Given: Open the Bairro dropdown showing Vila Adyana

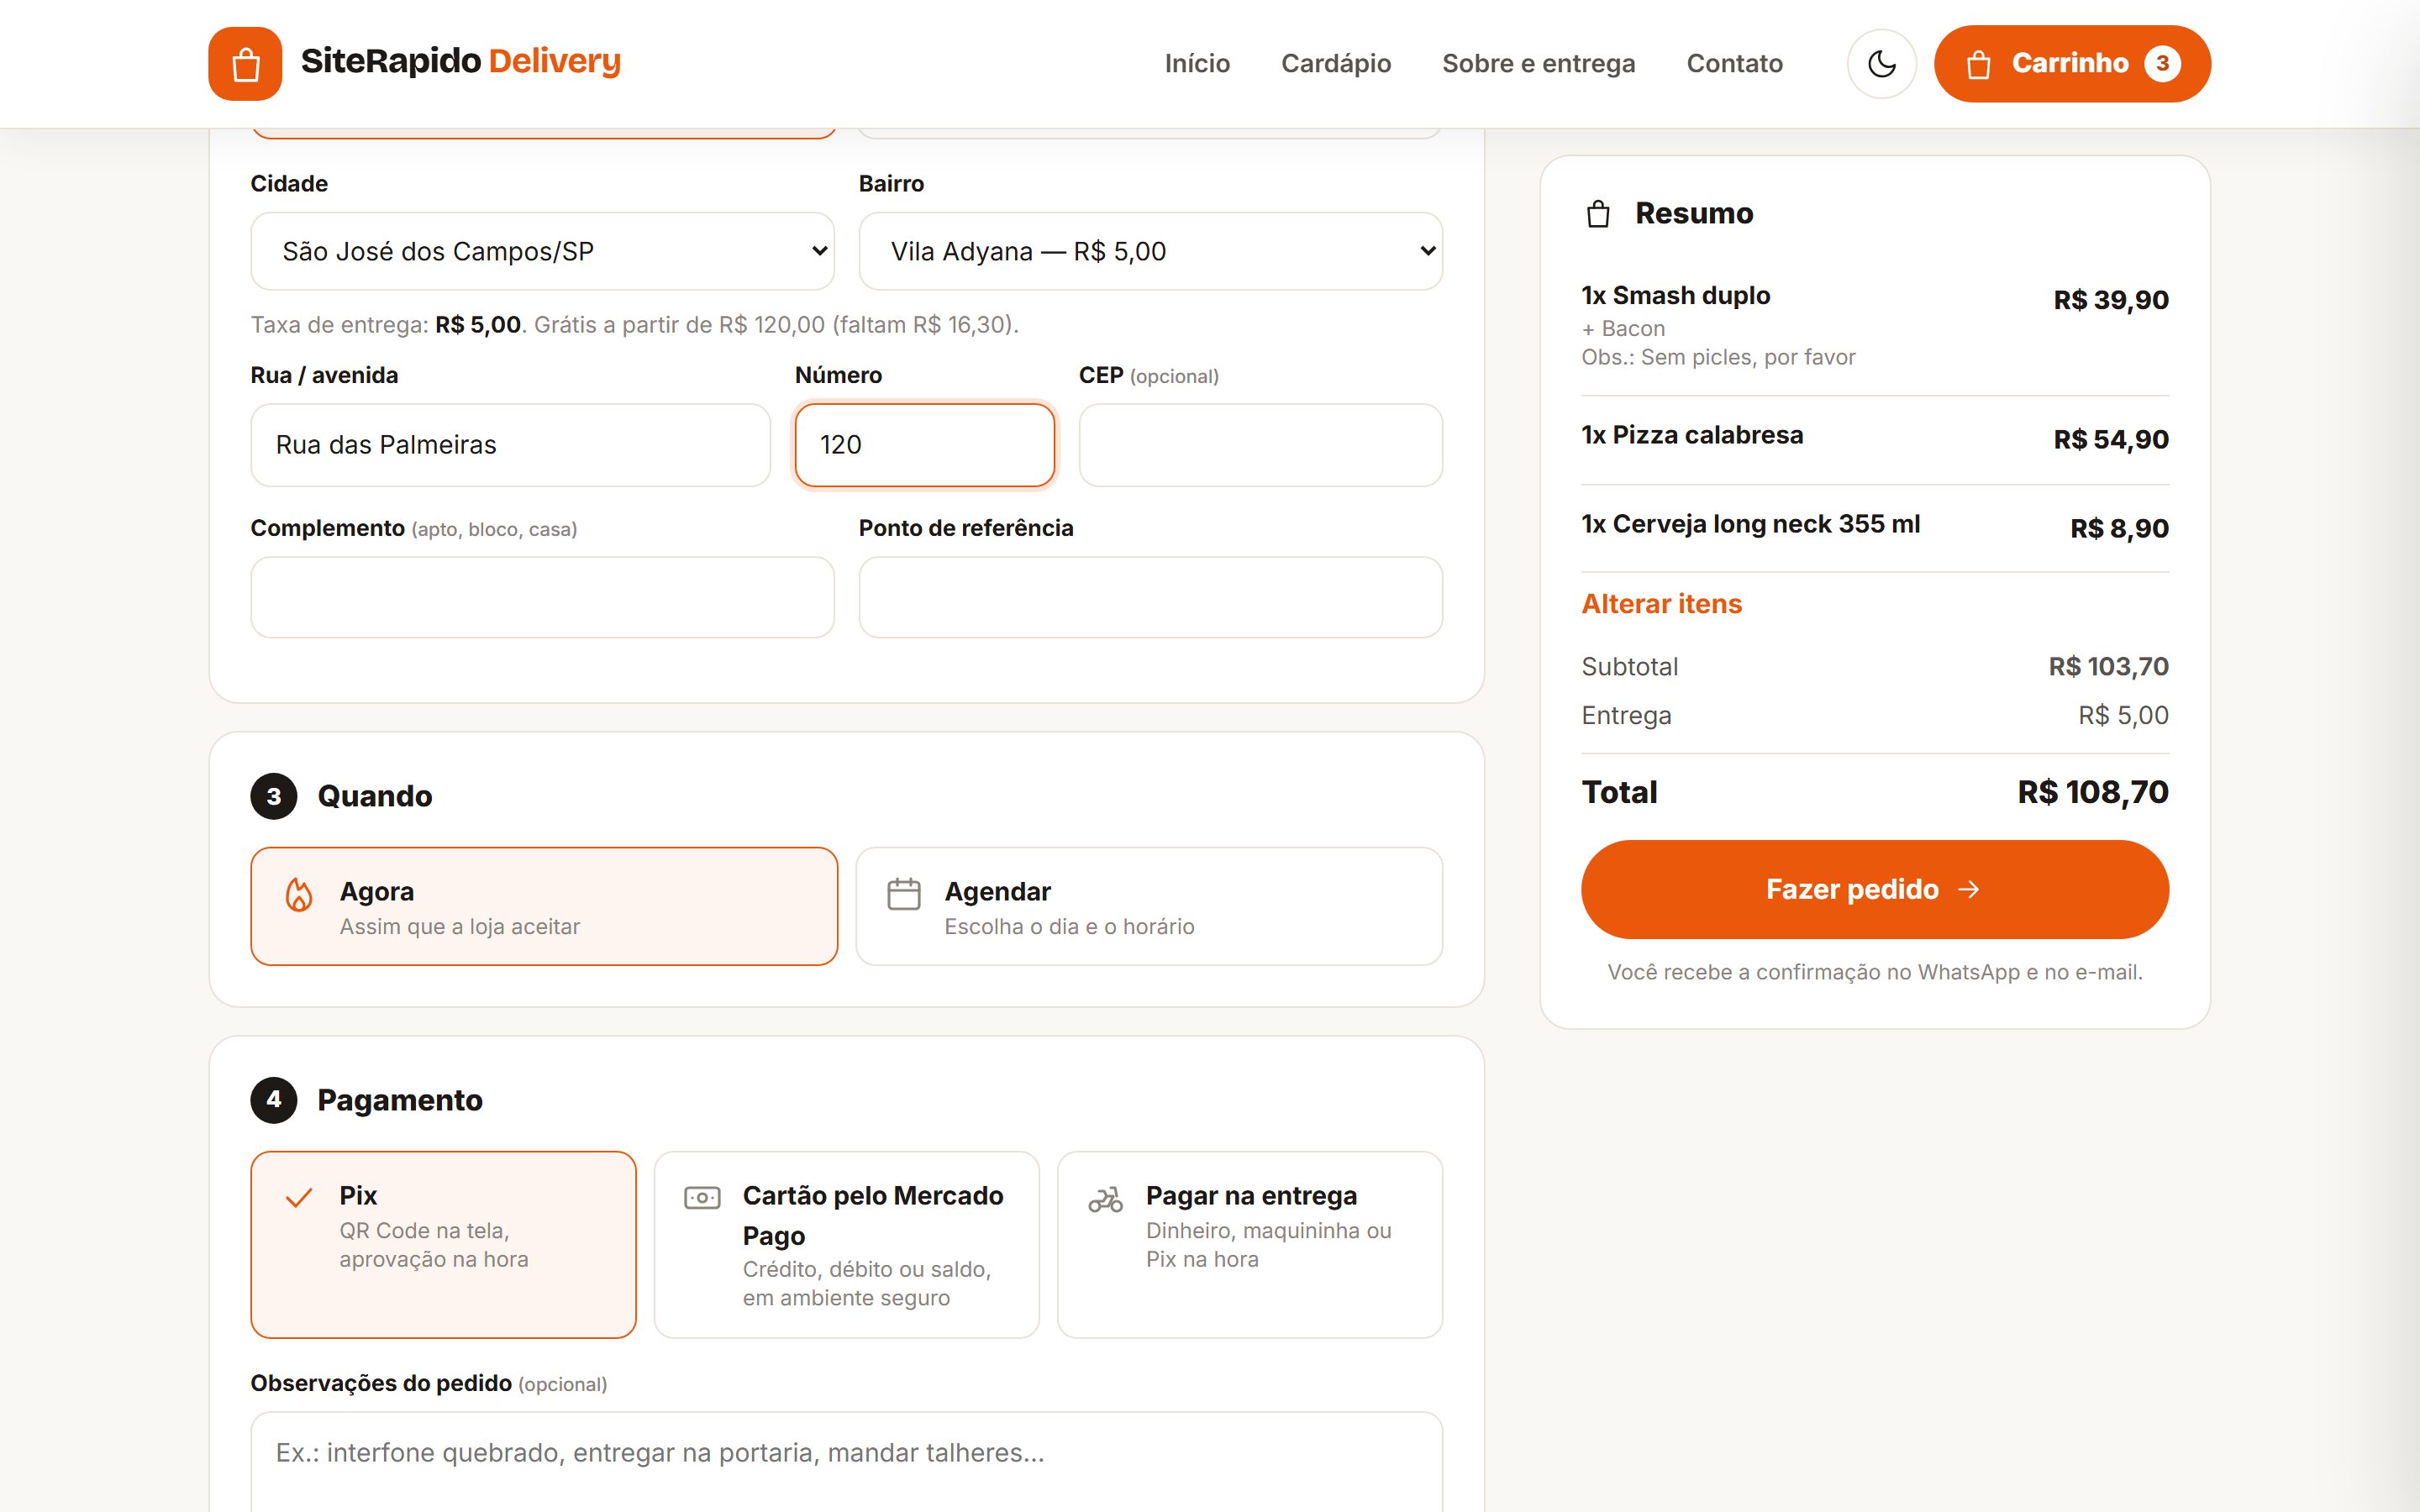Looking at the screenshot, I should (1150, 251).
